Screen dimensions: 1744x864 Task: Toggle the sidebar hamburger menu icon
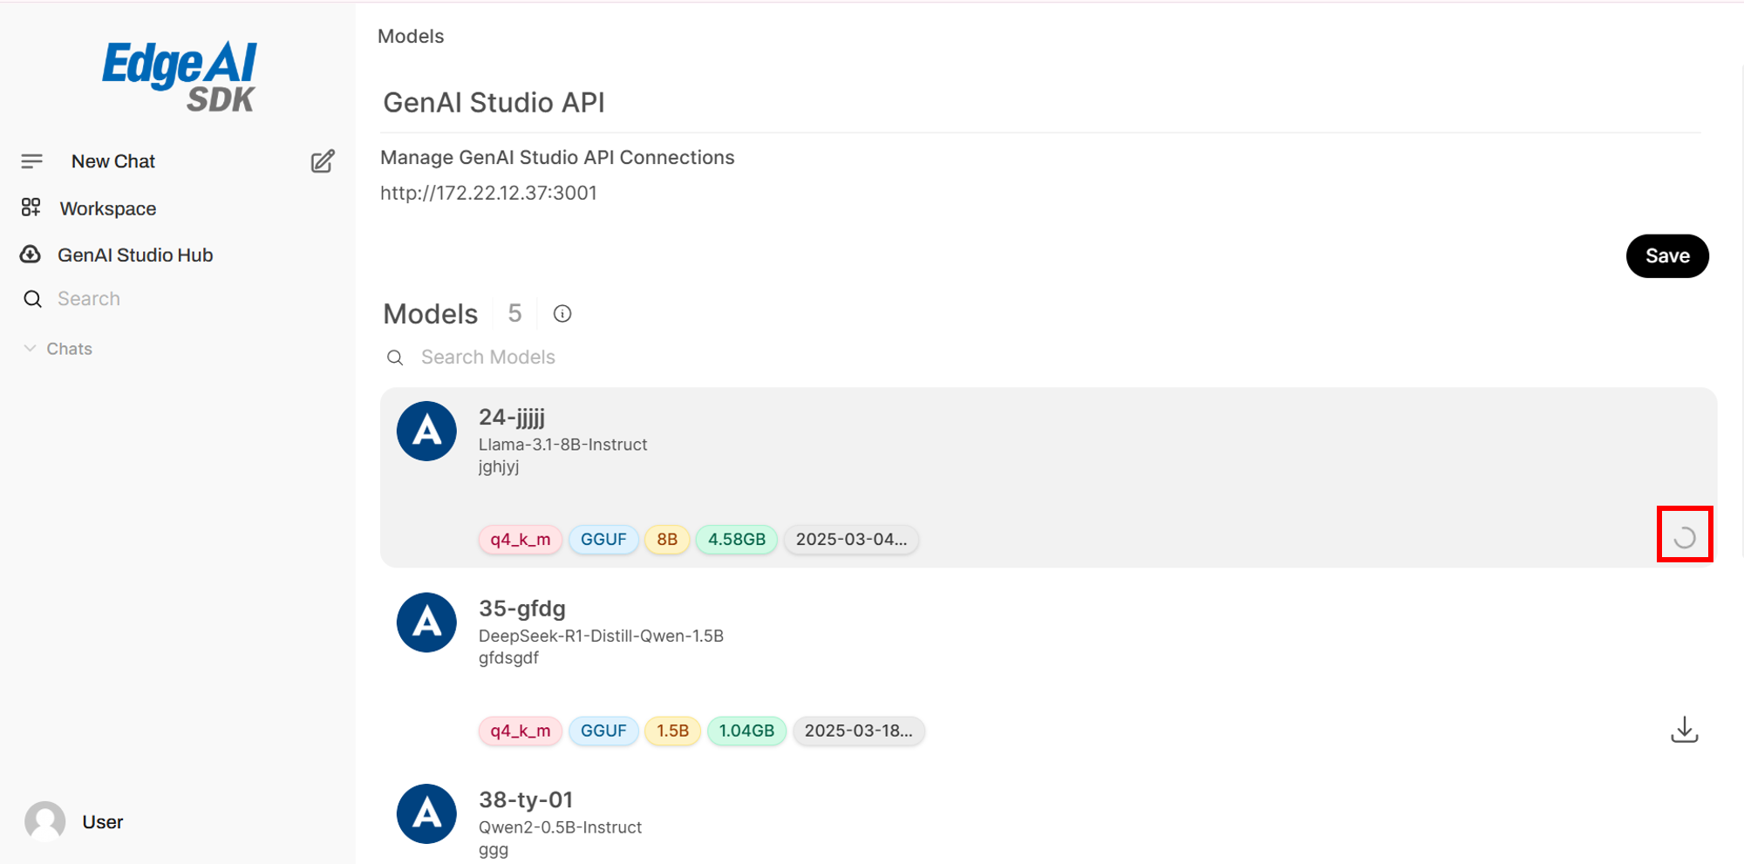(x=32, y=161)
